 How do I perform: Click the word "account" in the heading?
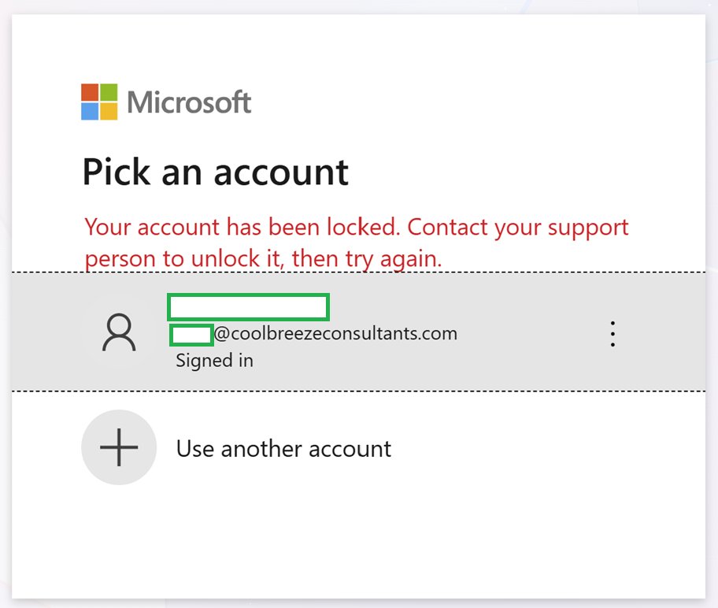pos(281,173)
